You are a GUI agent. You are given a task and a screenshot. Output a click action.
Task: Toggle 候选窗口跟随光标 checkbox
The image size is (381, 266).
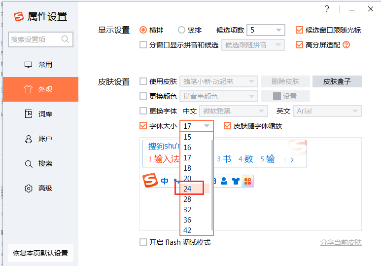click(x=299, y=30)
